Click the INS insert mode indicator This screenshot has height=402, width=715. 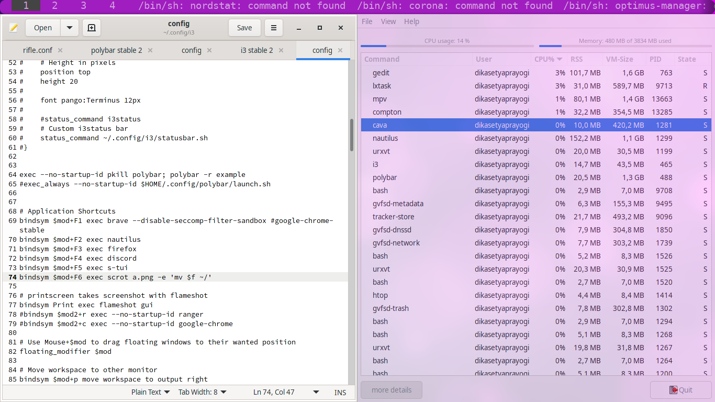(340, 392)
